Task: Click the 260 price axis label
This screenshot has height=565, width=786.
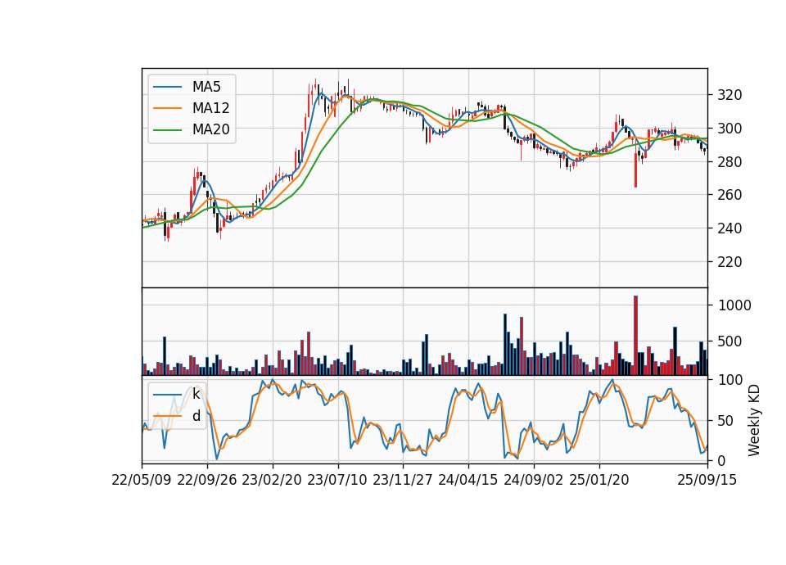Action: (x=730, y=195)
